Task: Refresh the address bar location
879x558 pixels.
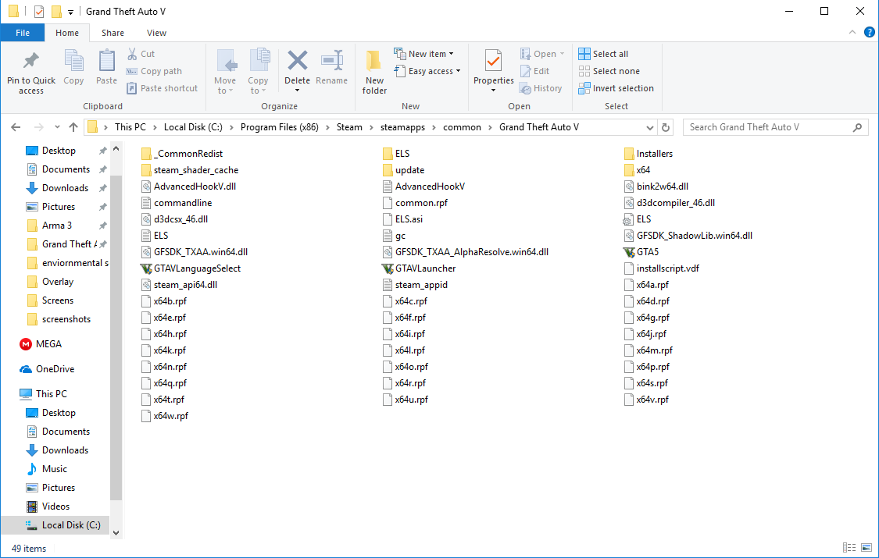Action: click(x=666, y=128)
